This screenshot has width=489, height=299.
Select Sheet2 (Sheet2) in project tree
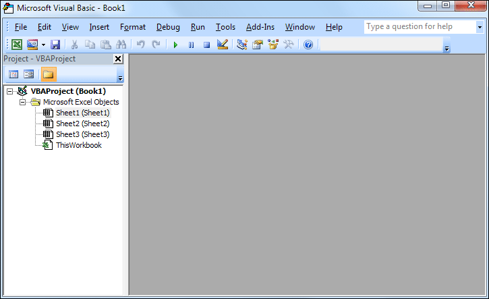(x=83, y=124)
